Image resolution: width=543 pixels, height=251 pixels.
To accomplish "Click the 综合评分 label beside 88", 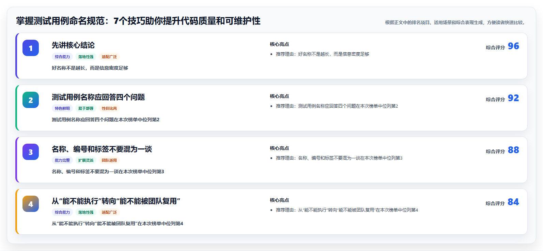I will [x=495, y=151].
